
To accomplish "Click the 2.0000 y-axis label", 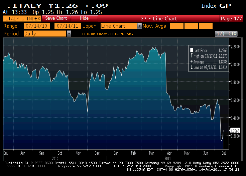I will [235, 64].
